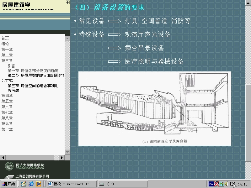Viewport: 251px width, 188px height.
Task: Click the heading （四）设备设置的要求
Action: pos(109,7)
